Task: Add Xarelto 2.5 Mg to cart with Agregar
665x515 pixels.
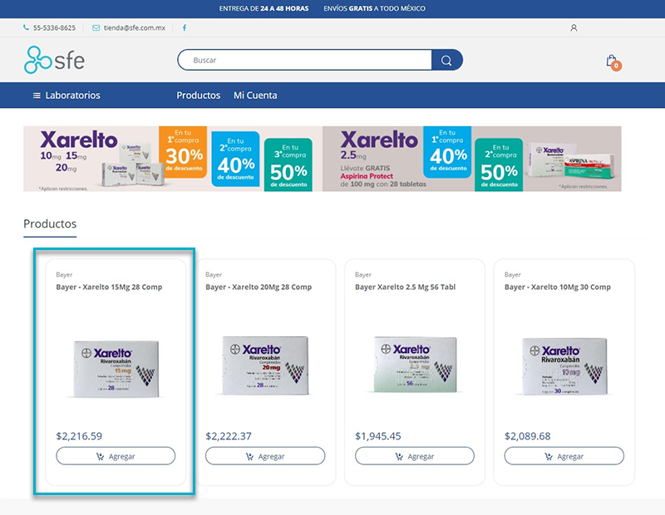Action: coord(415,456)
